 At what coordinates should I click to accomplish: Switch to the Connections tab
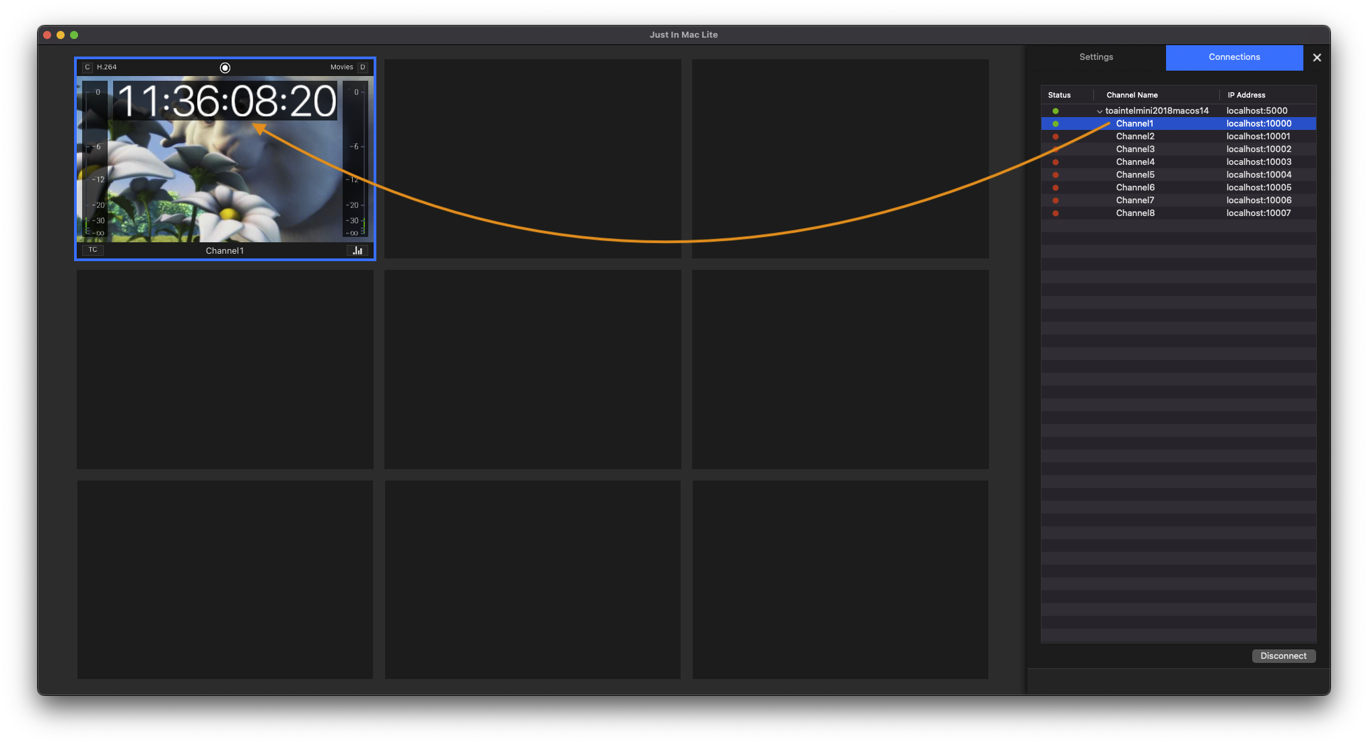[1234, 57]
